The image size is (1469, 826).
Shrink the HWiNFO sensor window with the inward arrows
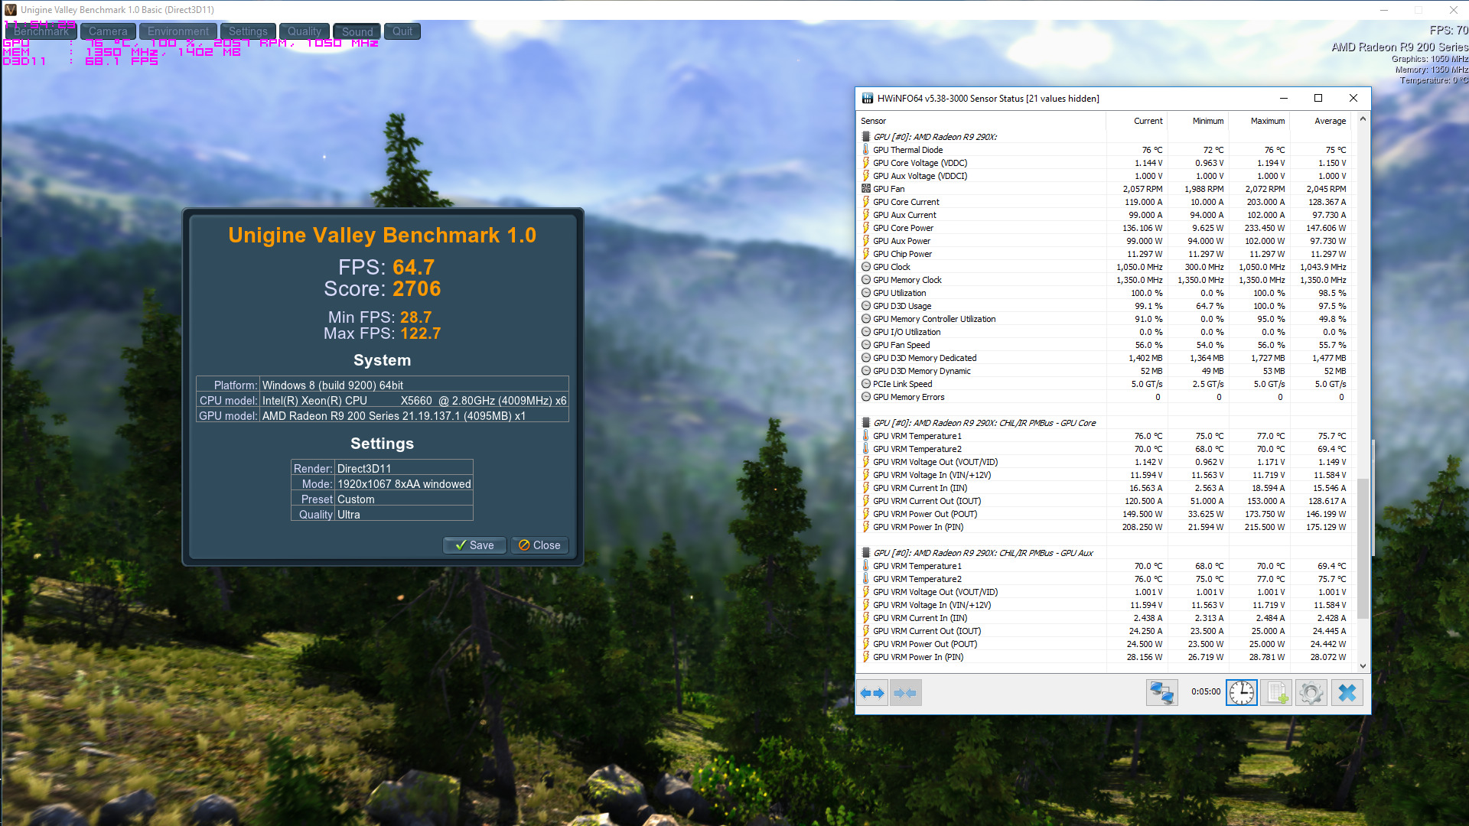[x=906, y=693]
